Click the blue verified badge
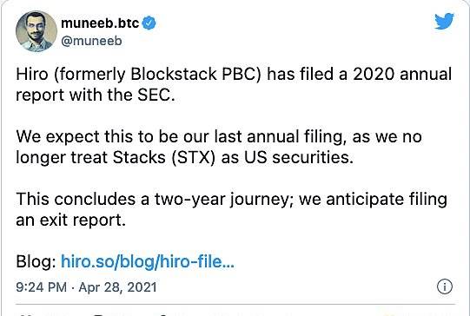 coord(149,23)
